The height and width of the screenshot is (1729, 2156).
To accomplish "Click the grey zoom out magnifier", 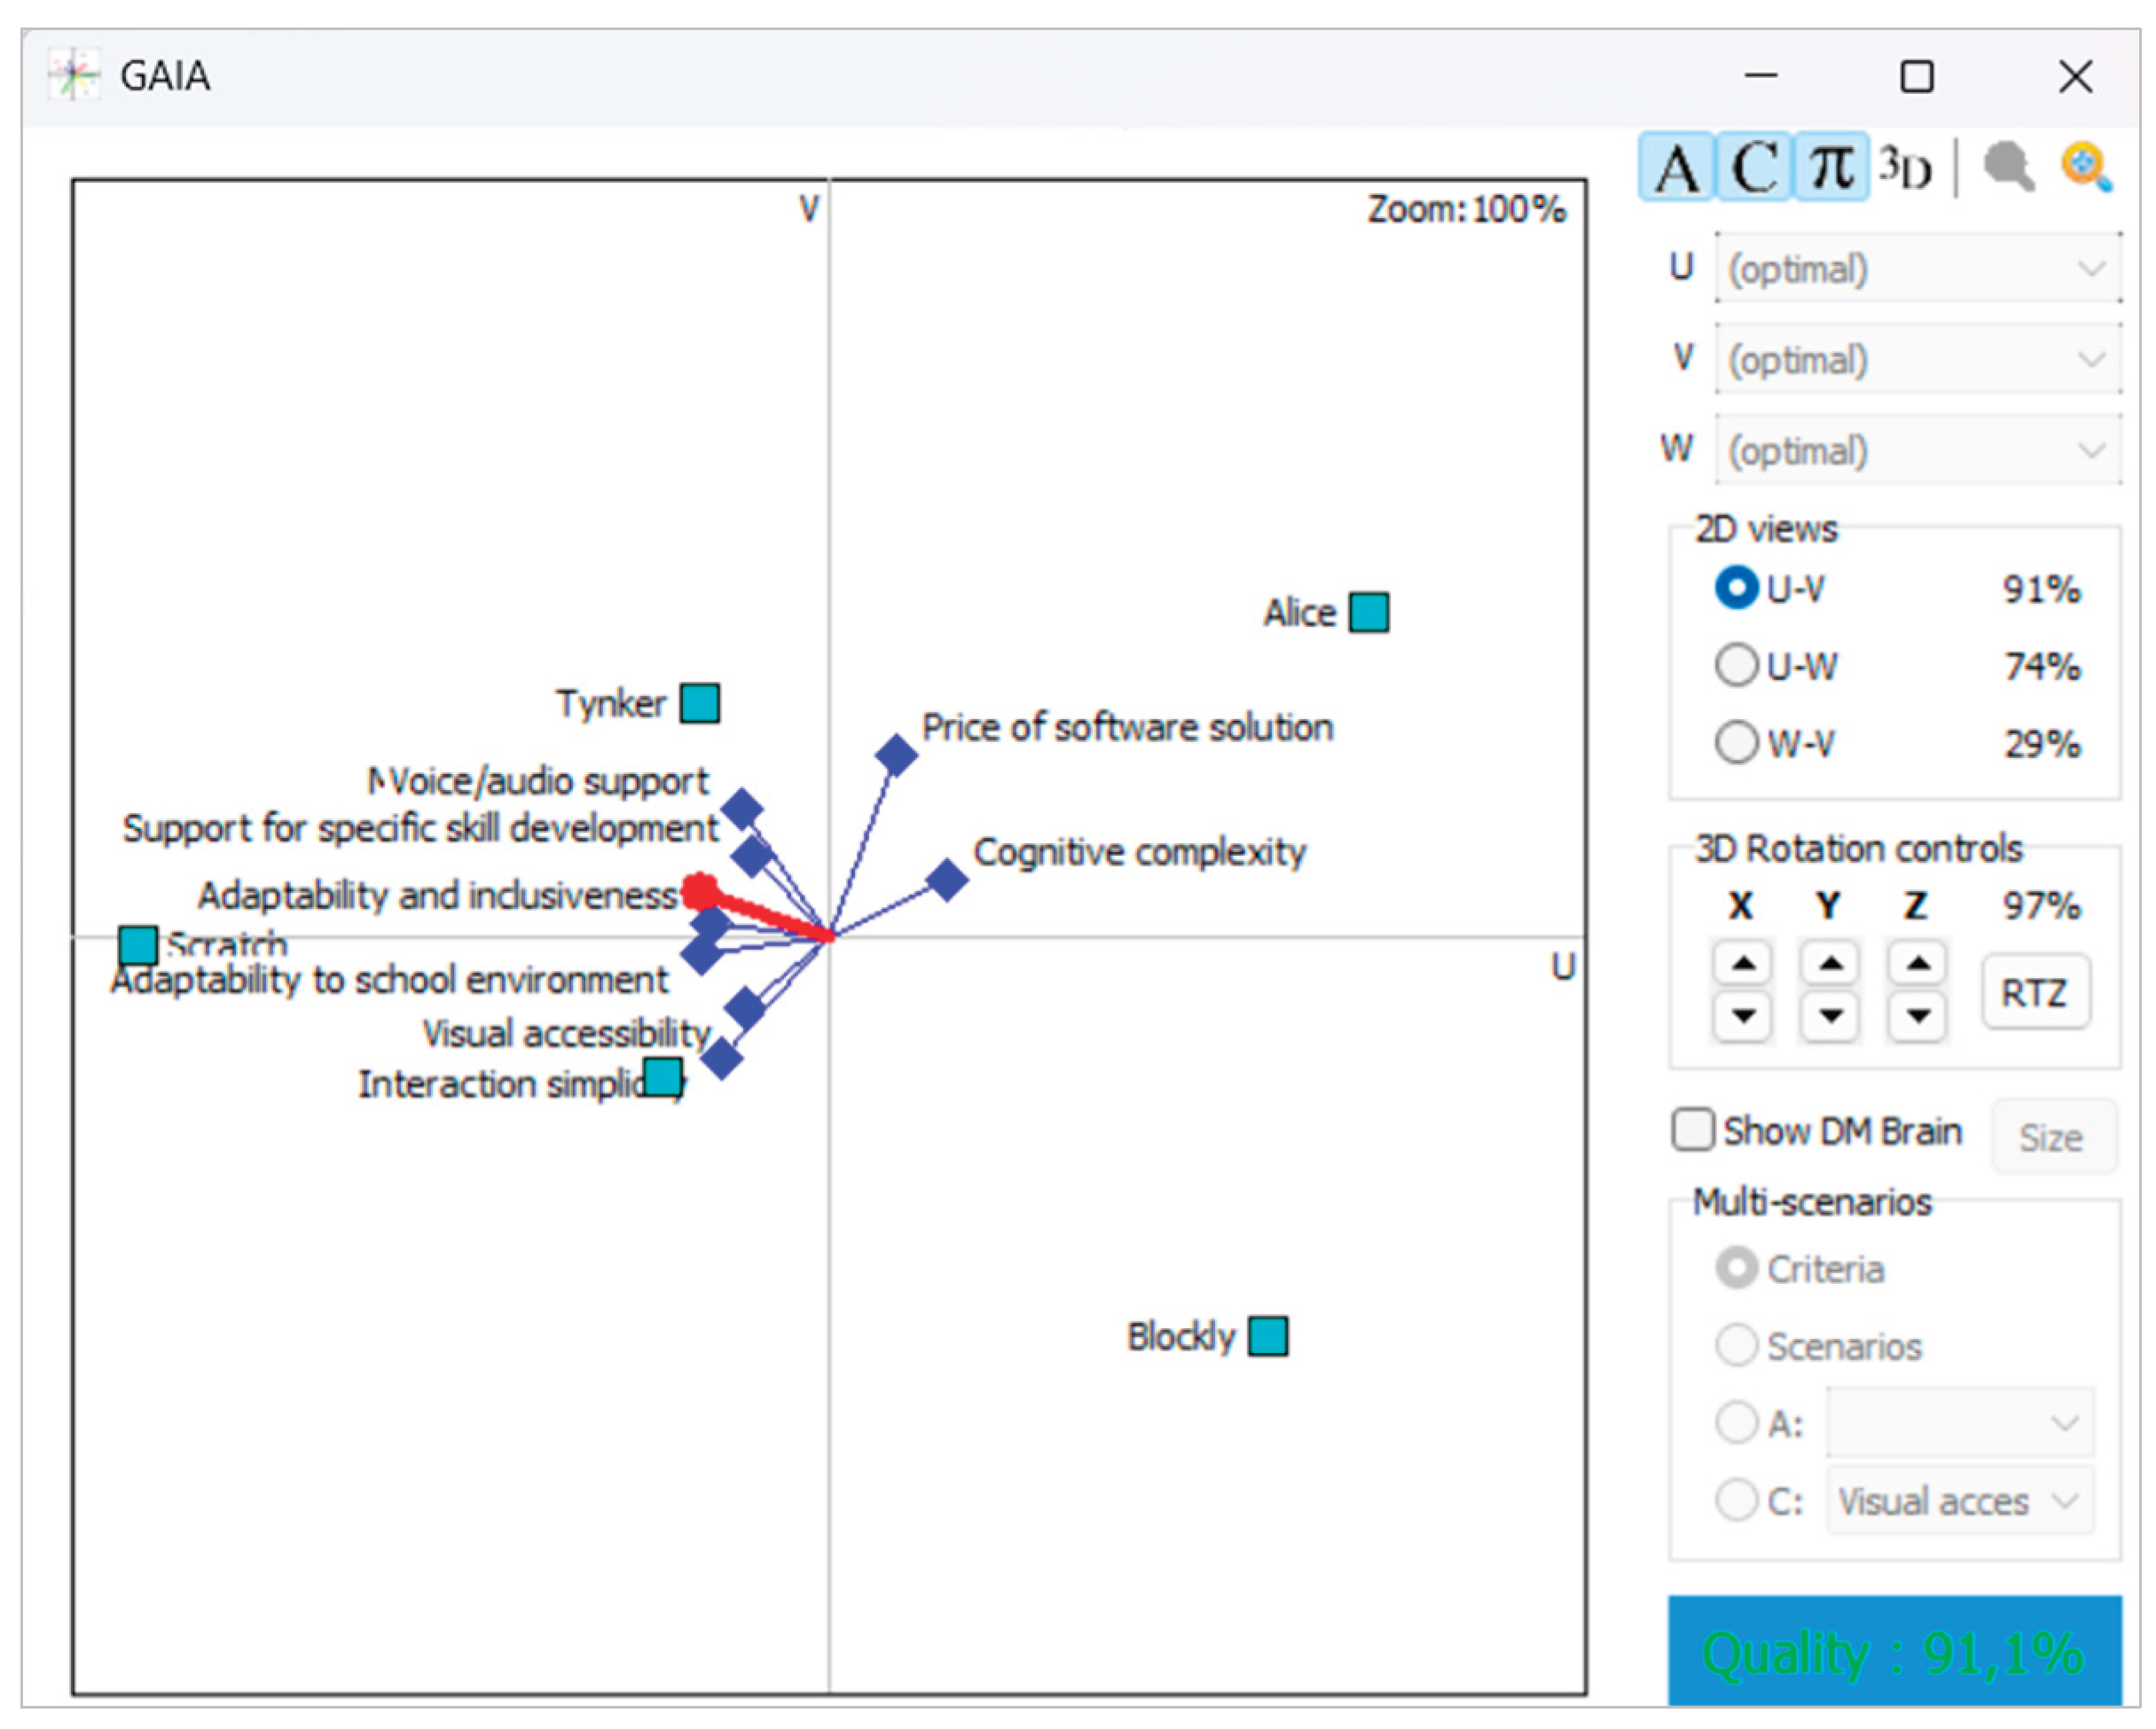I will coord(2008,167).
